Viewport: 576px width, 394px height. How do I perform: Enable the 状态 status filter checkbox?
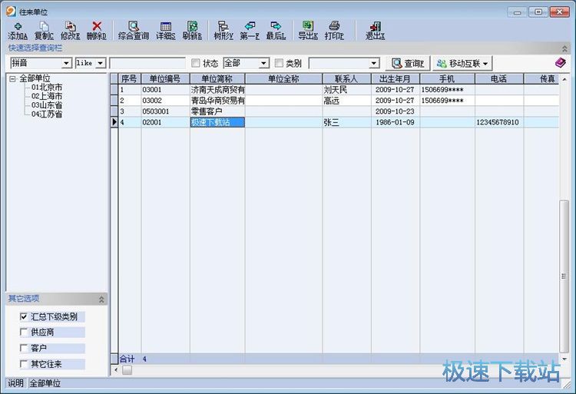pyautogui.click(x=196, y=63)
